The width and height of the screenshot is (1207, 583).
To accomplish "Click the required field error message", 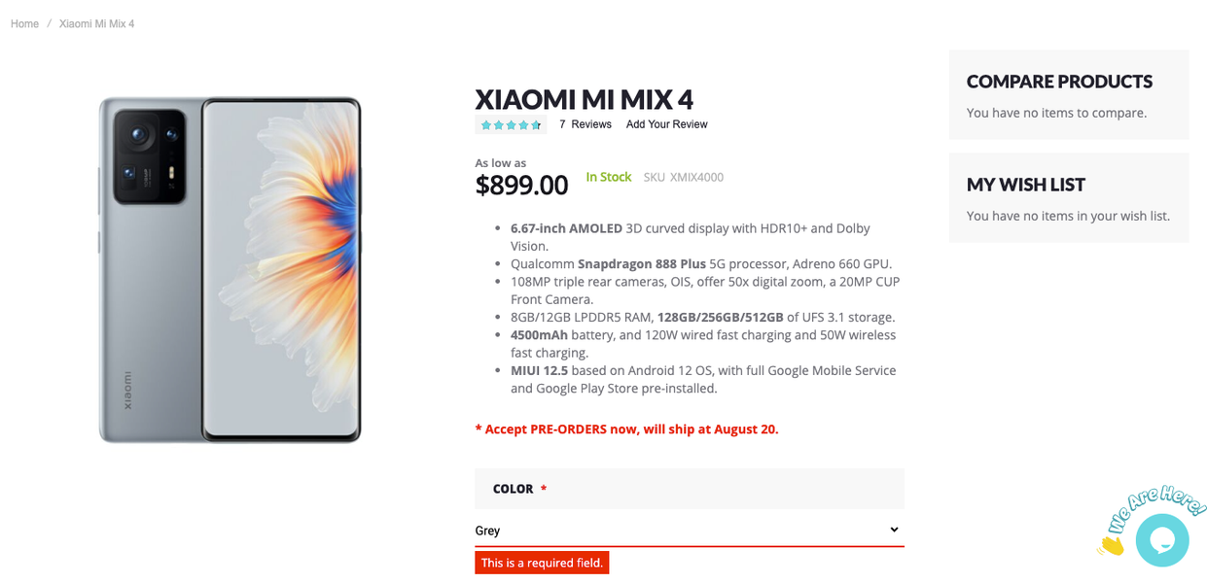I will [x=542, y=563].
